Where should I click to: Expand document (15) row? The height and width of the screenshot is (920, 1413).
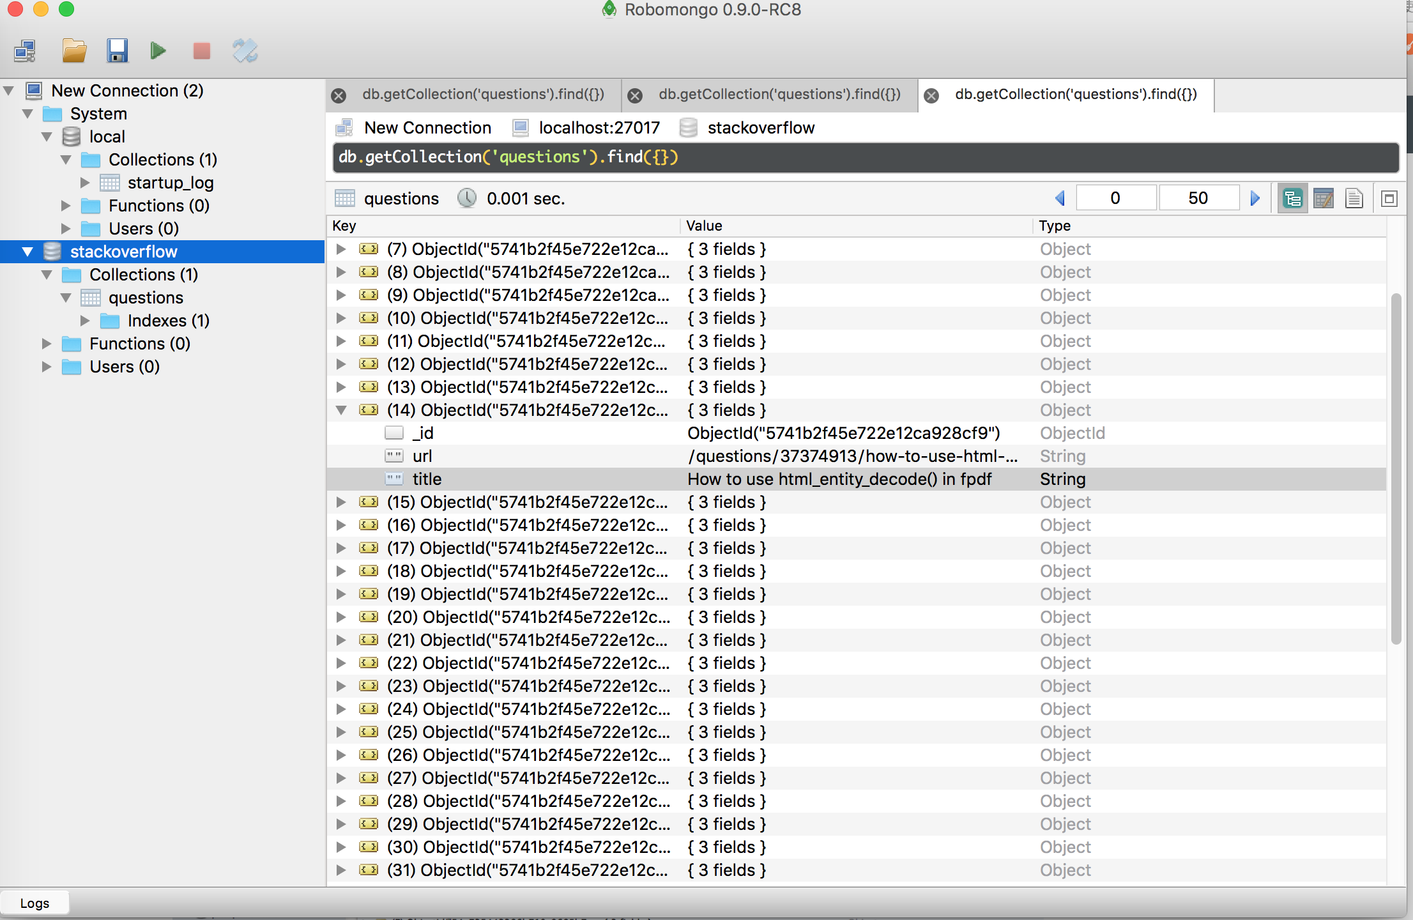coord(341,502)
